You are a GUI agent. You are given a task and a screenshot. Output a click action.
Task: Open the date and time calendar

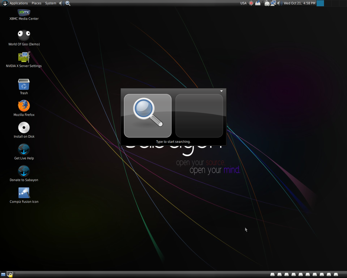[x=299, y=3]
